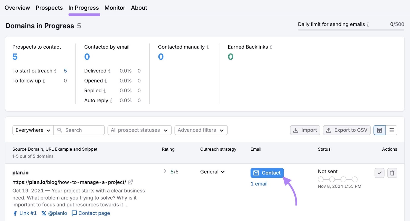Change General outreach strategy dropdown
Screen dimensions: 410x221
(x=212, y=172)
